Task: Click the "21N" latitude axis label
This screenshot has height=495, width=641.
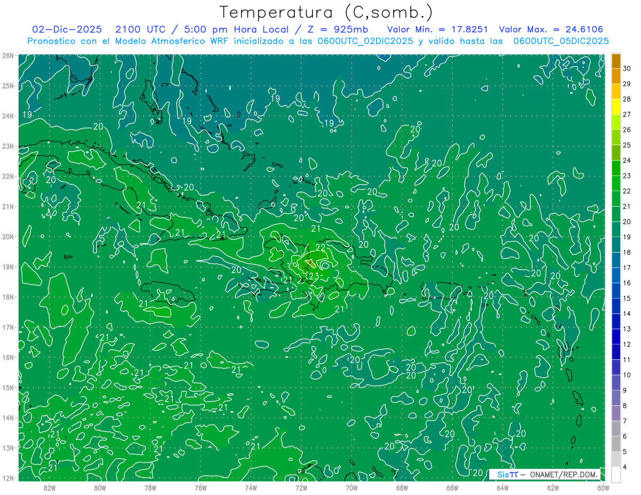Action: coord(8,207)
